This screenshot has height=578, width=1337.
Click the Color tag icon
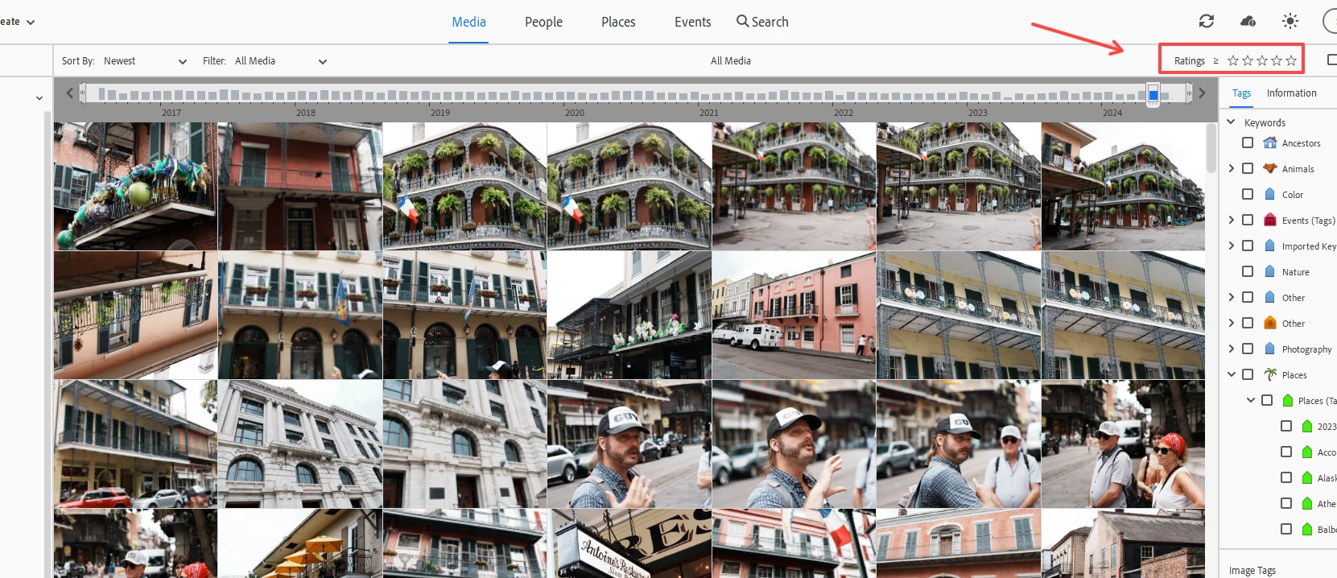(x=1270, y=194)
